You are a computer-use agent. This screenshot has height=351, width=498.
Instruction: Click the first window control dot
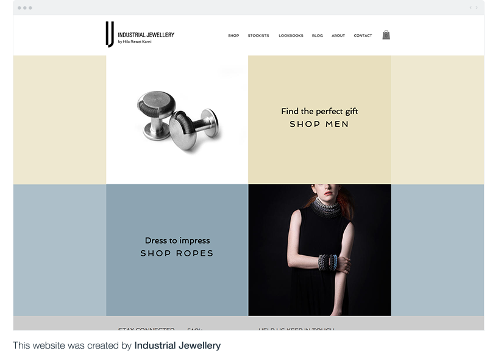coord(19,7)
